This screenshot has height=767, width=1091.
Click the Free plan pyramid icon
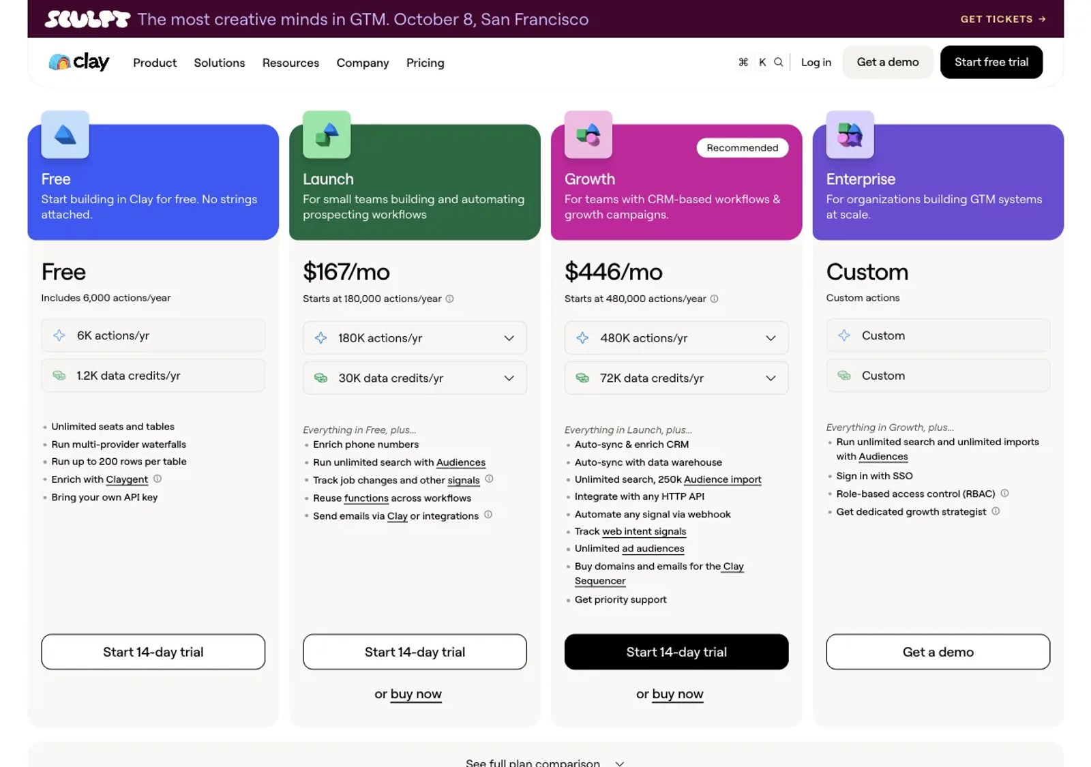pos(65,134)
